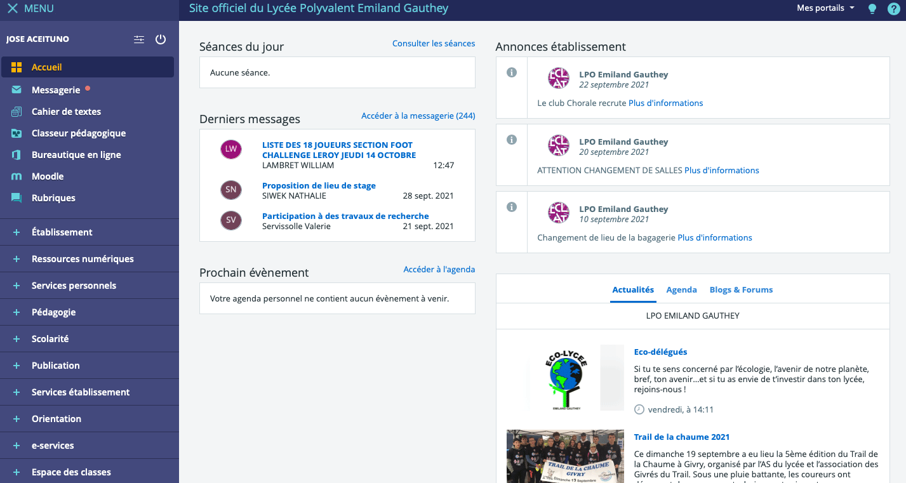Click info icon on Chorale announcement
Screen dimensions: 906x483
point(512,72)
